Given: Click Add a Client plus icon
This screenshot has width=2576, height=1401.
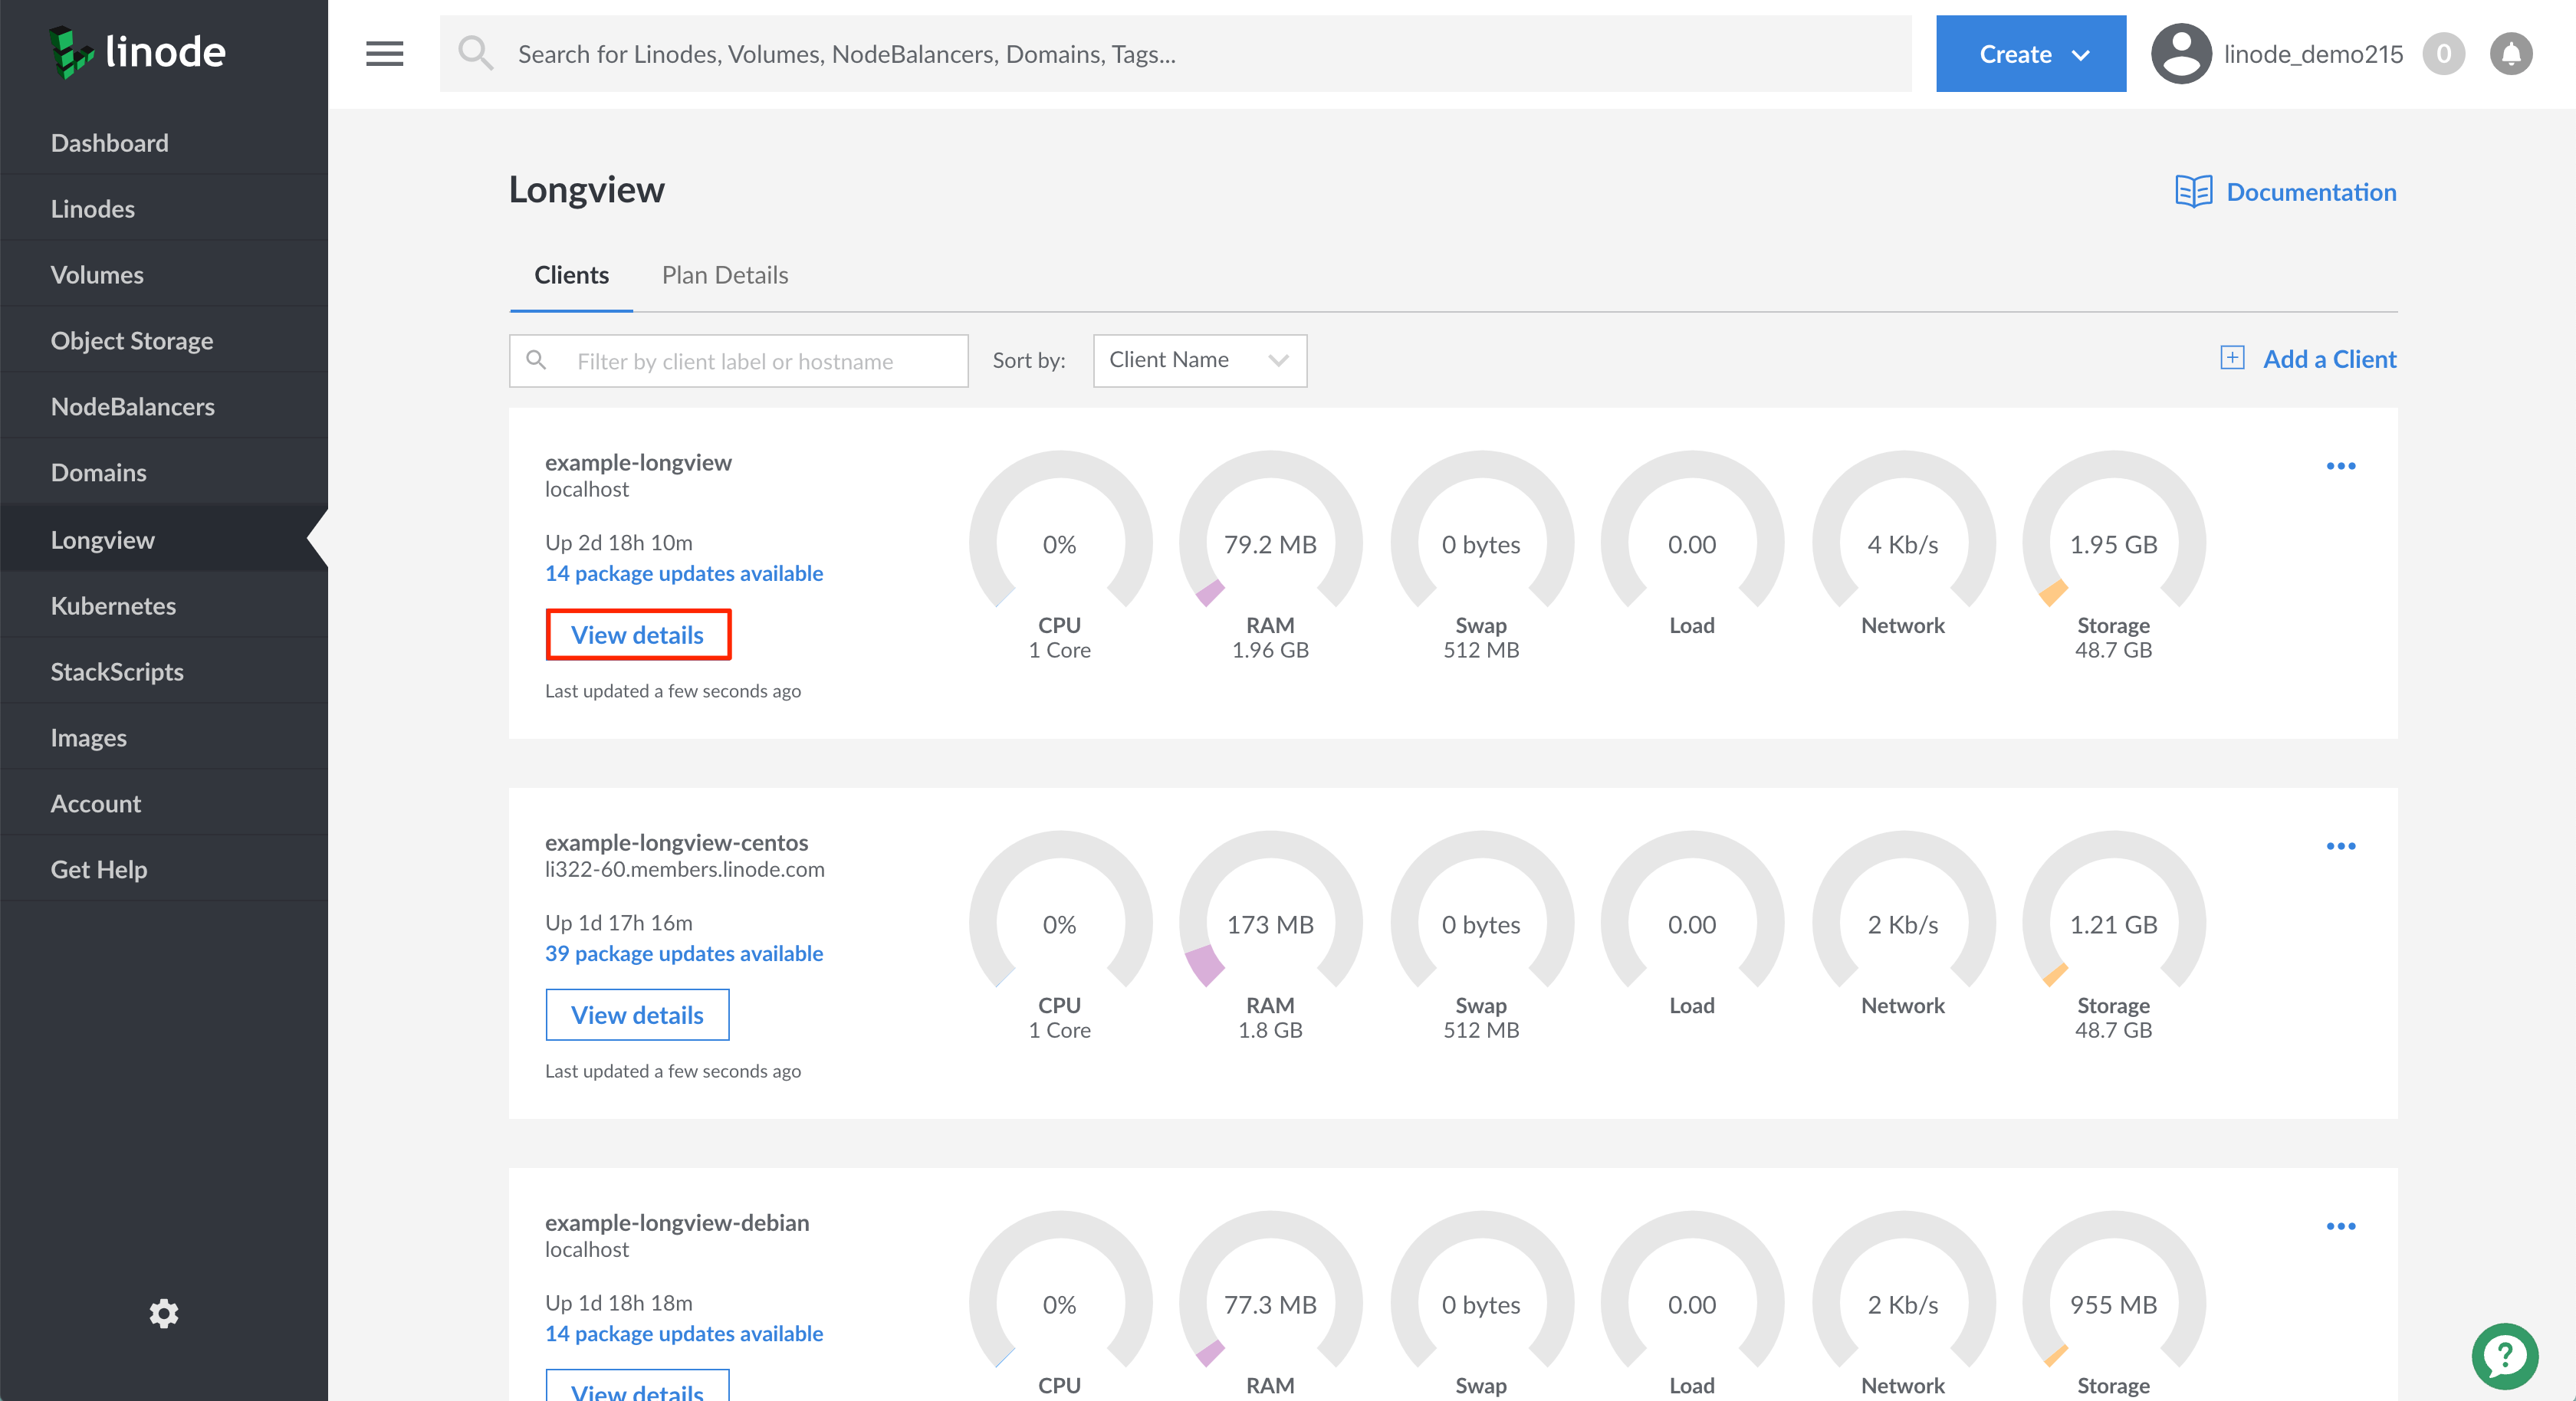Looking at the screenshot, I should point(2231,359).
